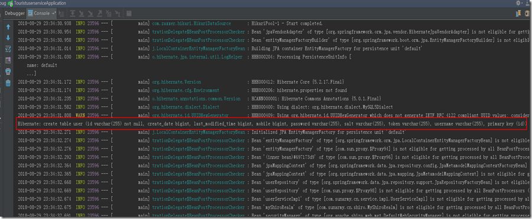Viewport: 532px width, 219px height.
Task: Switch to the Debugger tab
Action: [15, 13]
